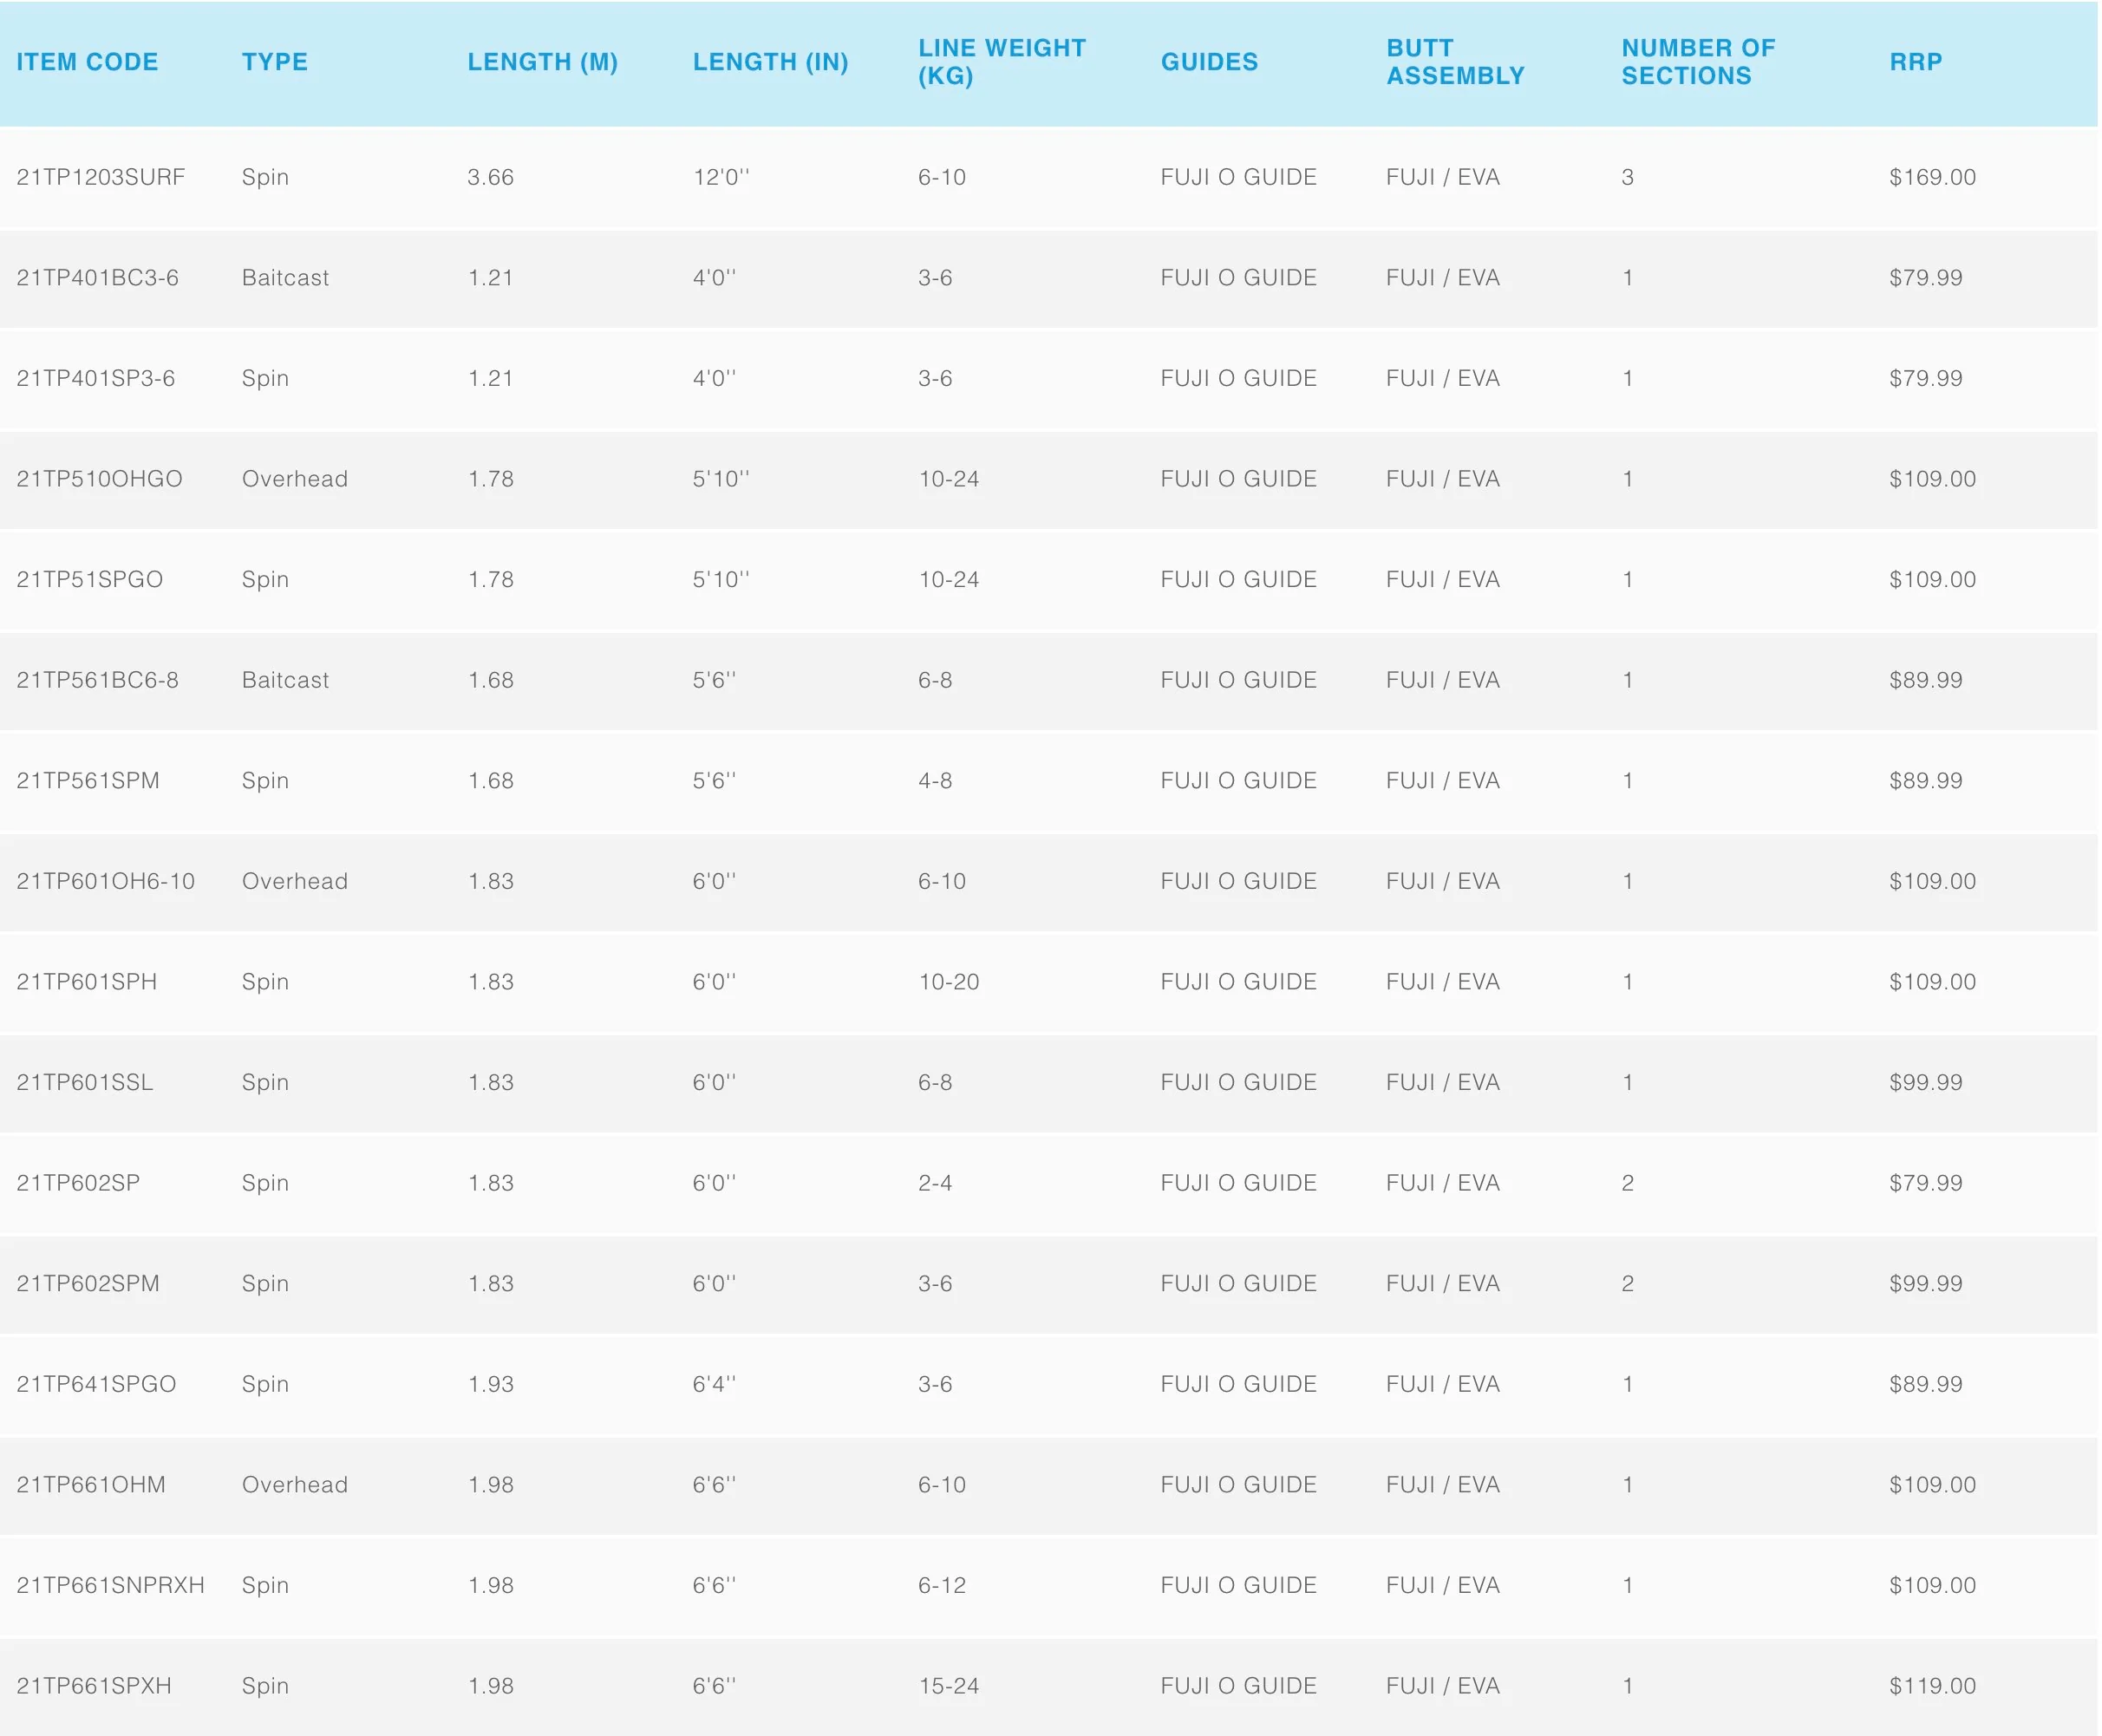The height and width of the screenshot is (1736, 2102).
Task: Click 10-24 line weight for 21TP51SPGO
Action: click(949, 580)
